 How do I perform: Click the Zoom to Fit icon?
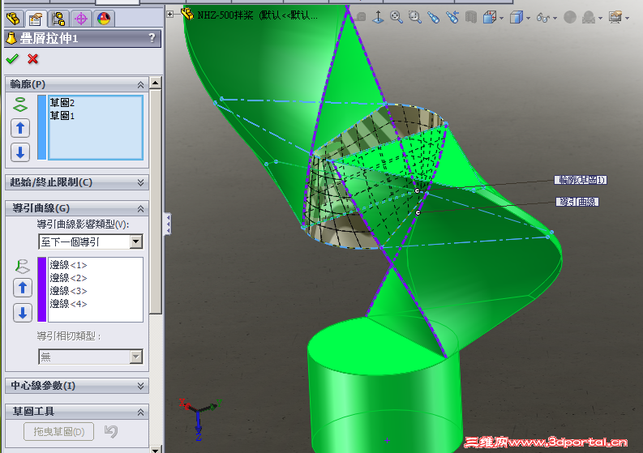point(397,17)
